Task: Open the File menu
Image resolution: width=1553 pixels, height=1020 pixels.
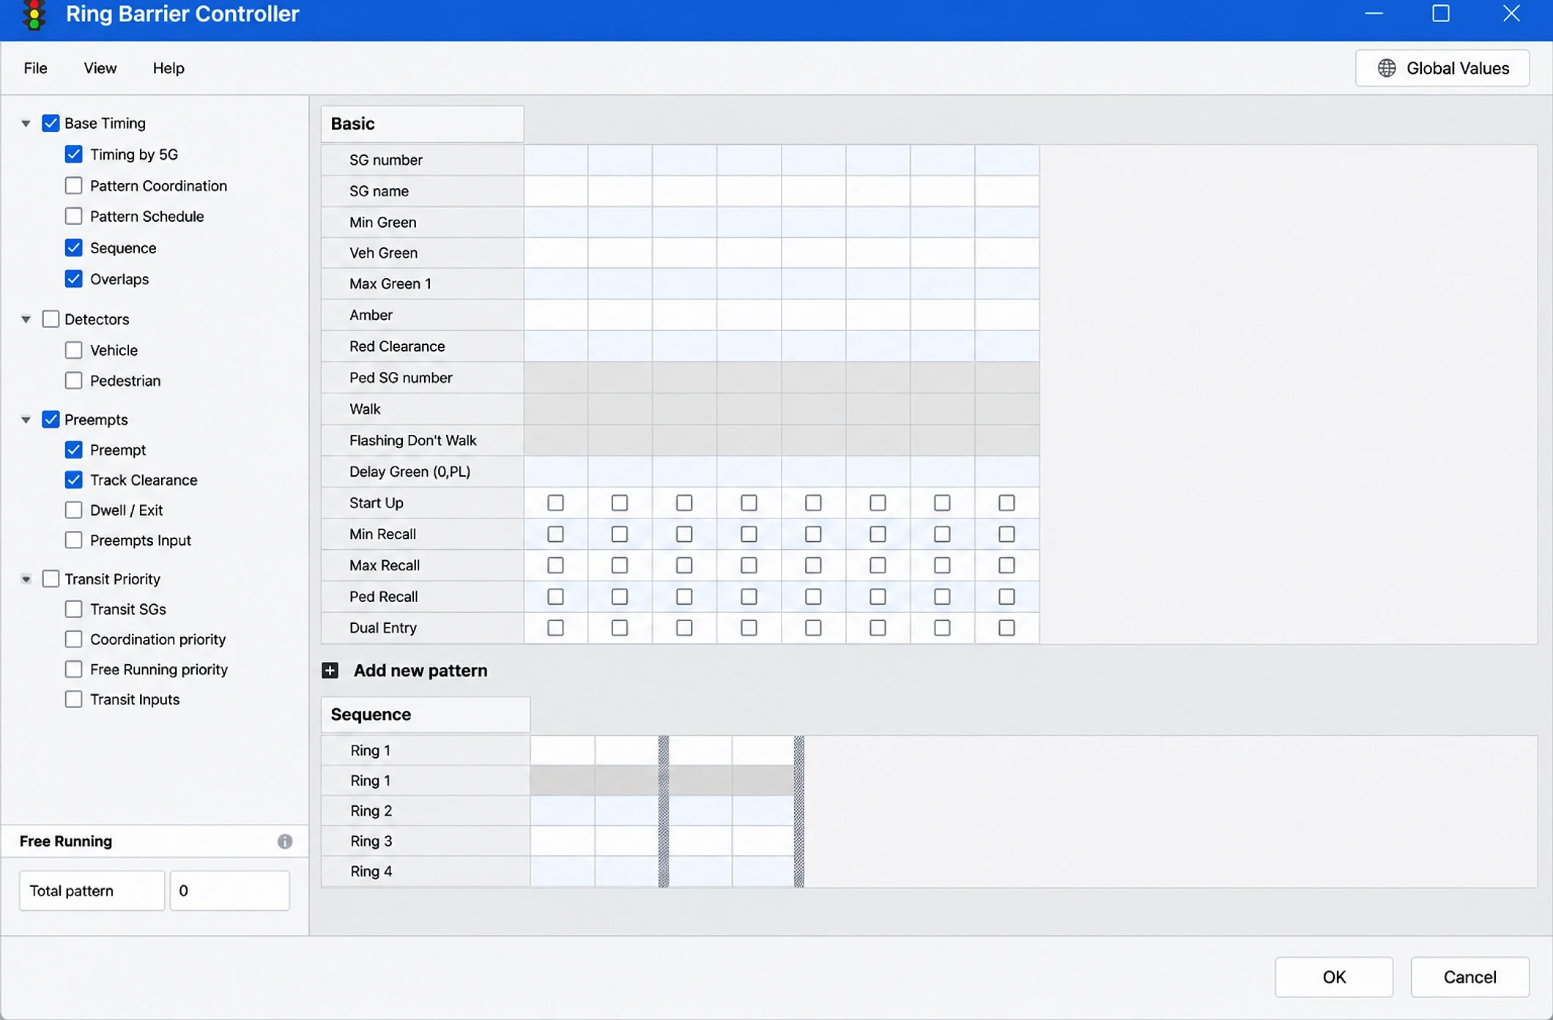Action: (x=35, y=68)
